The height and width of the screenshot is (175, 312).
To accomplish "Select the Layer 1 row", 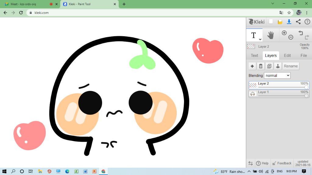I will click(x=279, y=94).
